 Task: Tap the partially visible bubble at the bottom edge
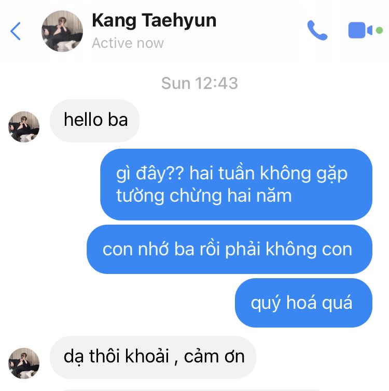coord(191,390)
